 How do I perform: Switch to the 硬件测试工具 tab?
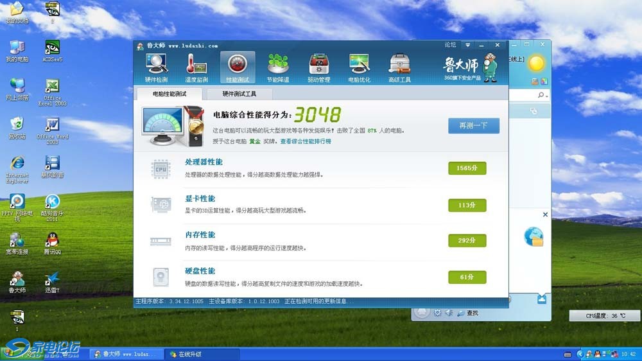coord(239,94)
